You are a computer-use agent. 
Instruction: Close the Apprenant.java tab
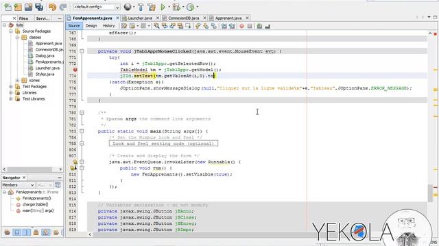(x=247, y=18)
